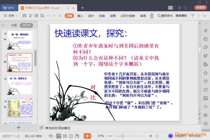Select the 动画 ribbon tab

tap(113, 16)
